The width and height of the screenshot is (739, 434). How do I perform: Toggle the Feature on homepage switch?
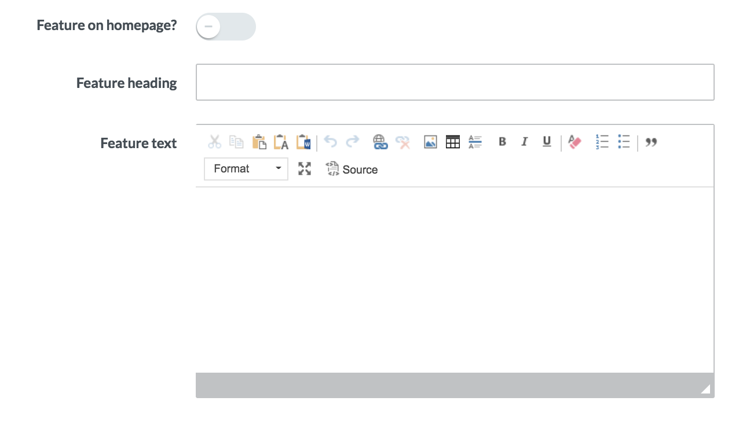225,27
